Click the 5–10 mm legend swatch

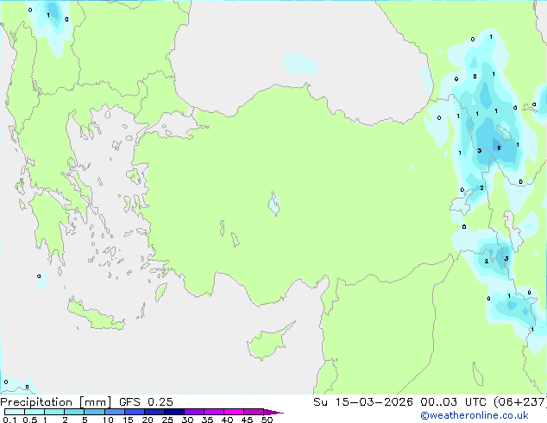(94, 412)
